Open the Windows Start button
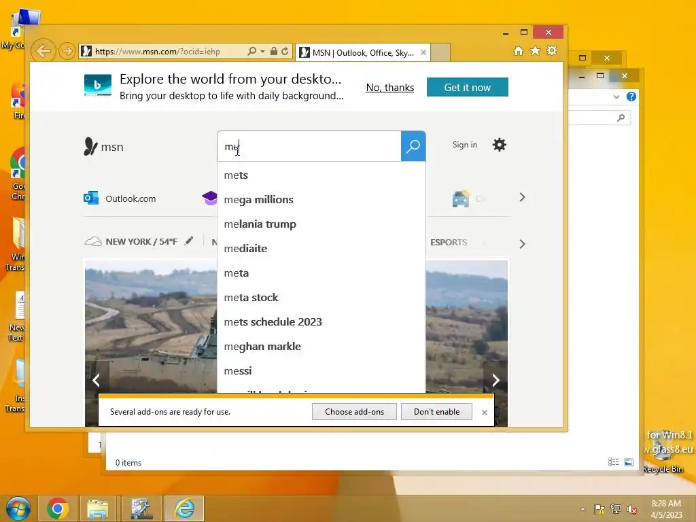This screenshot has height=522, width=696. coord(18,508)
